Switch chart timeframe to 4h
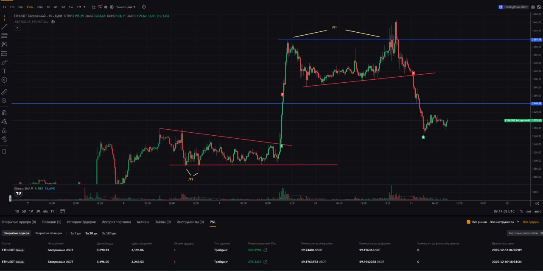The image size is (543, 271). point(56,7)
